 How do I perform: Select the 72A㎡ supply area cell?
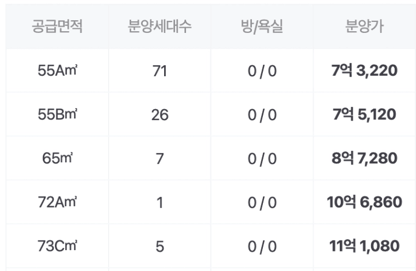[57, 202]
